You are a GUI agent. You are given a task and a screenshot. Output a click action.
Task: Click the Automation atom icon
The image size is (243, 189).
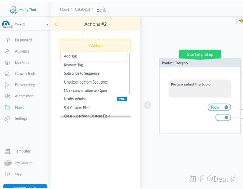(x=7, y=96)
